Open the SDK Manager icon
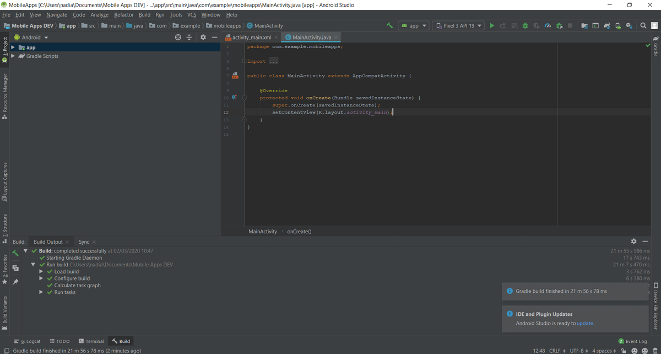 (x=629, y=25)
